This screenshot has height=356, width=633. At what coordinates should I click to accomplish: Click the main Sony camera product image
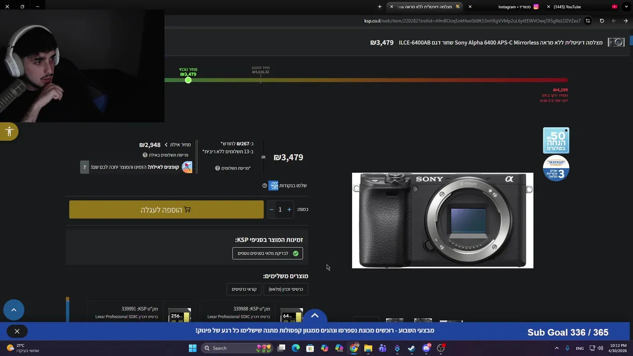443,221
